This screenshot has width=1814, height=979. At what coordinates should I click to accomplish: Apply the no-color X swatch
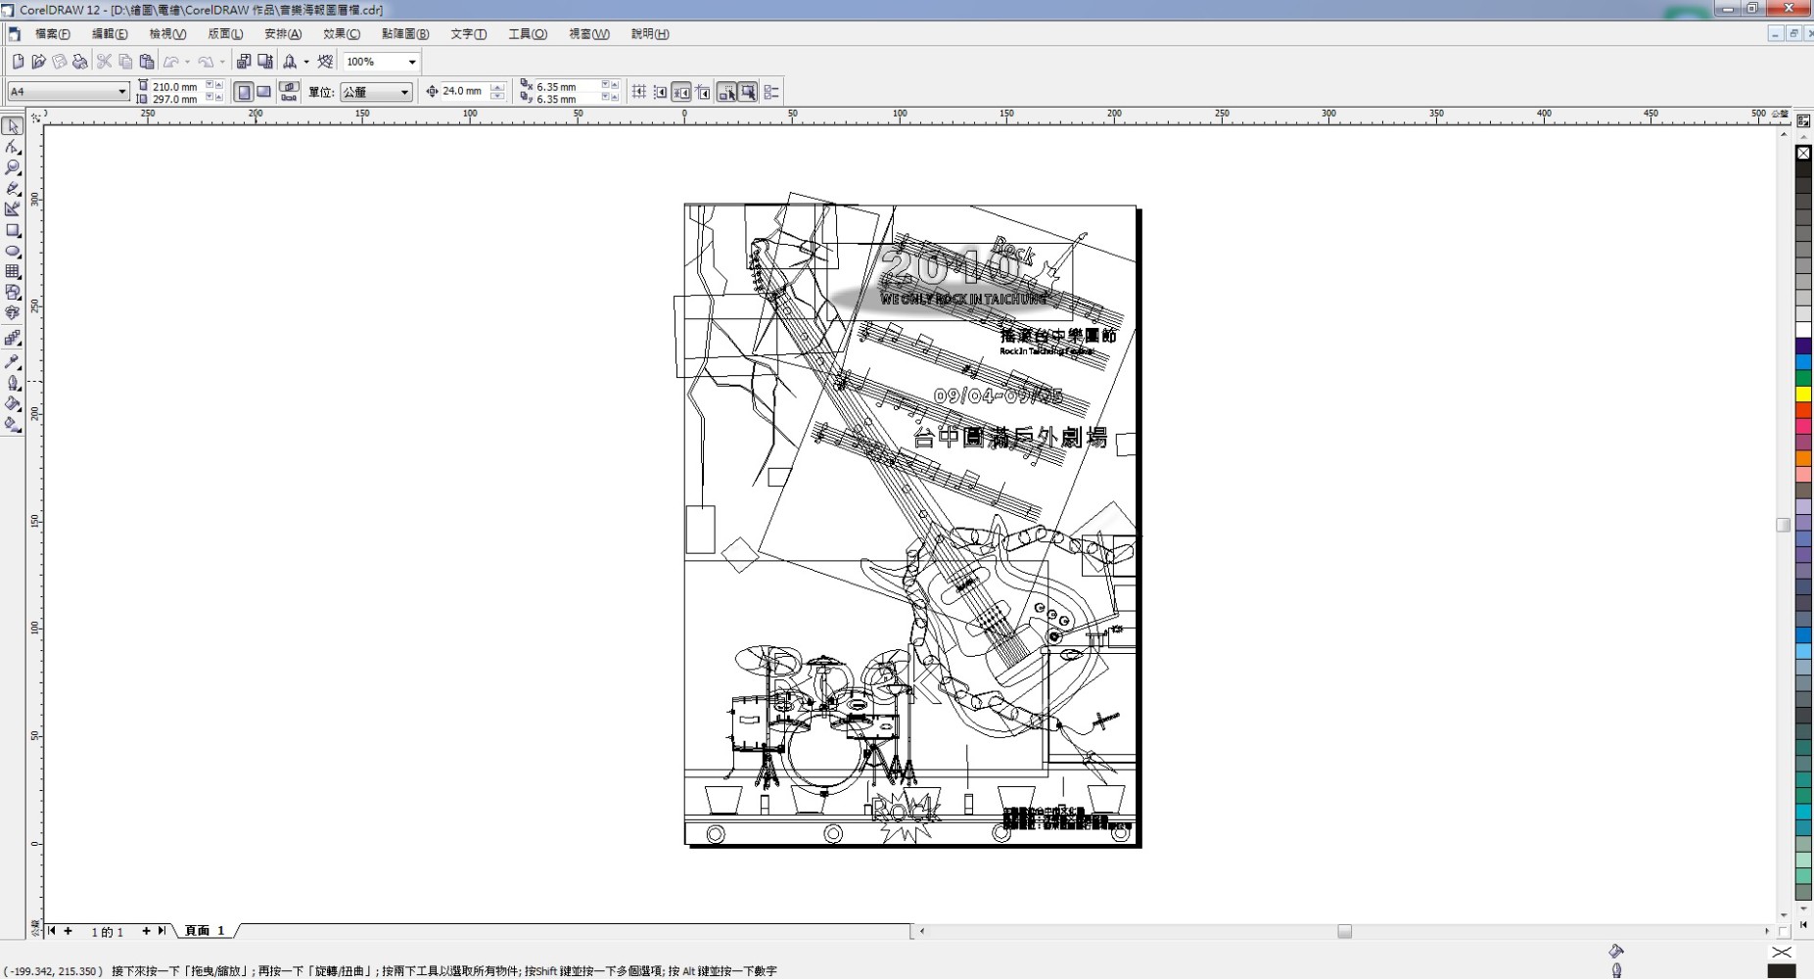pos(1803,153)
